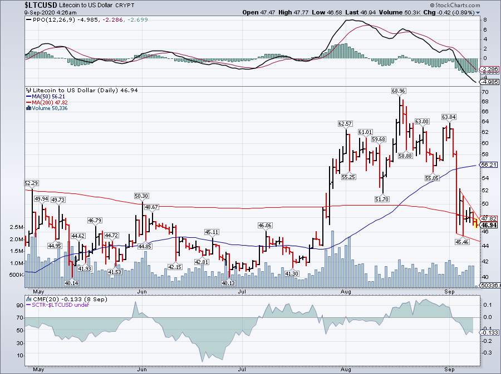Click the Low 46.58 value in the header
501x374 pixels.
[327, 12]
